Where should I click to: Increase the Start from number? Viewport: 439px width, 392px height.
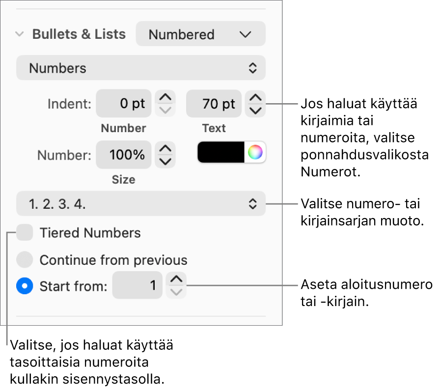point(176,280)
